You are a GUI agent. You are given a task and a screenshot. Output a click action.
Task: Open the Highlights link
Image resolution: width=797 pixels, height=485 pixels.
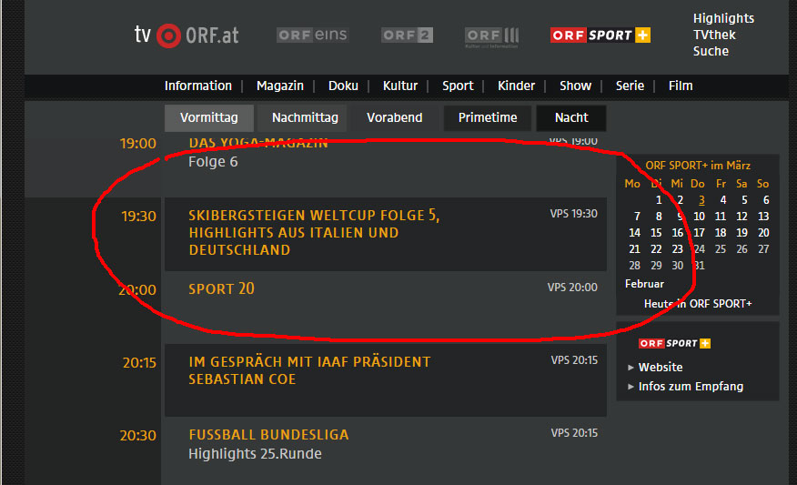(x=723, y=18)
